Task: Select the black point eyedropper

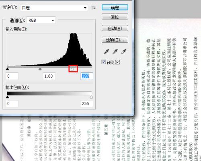Action: (107, 51)
